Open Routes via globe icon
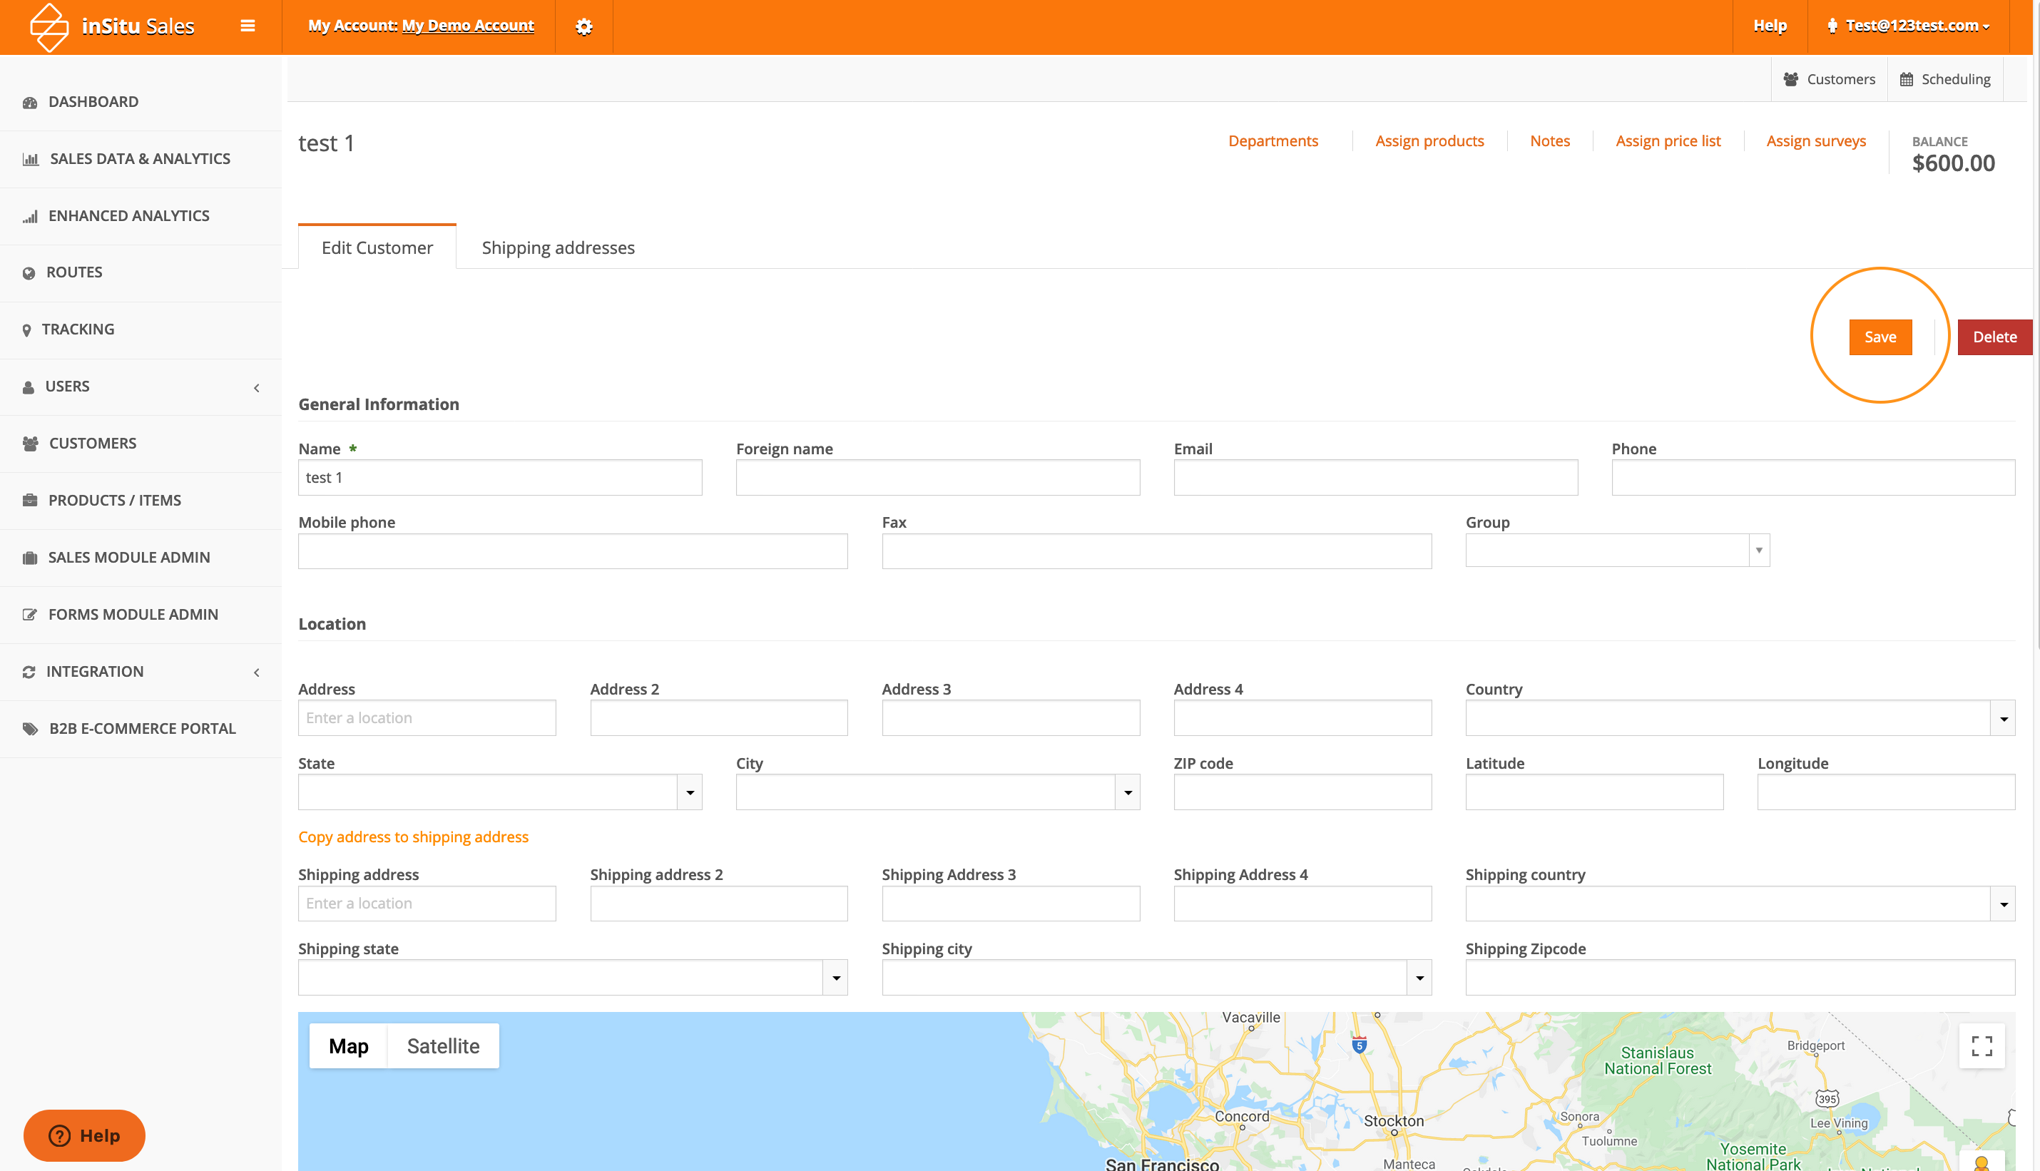Image resolution: width=2040 pixels, height=1171 pixels. [29, 272]
